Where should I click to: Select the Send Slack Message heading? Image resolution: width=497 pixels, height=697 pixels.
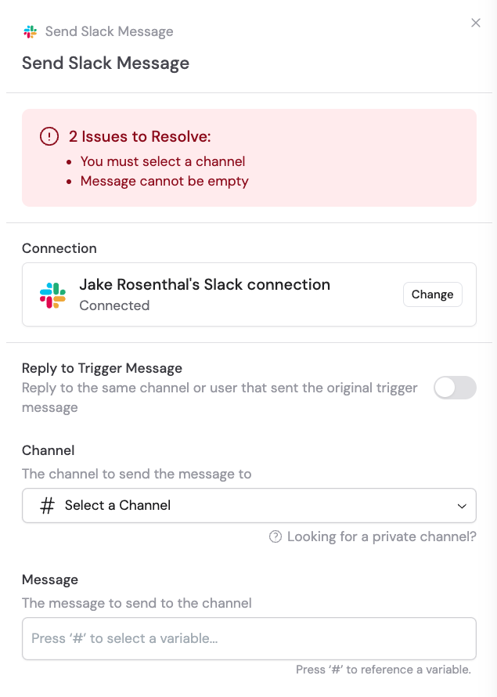[106, 63]
